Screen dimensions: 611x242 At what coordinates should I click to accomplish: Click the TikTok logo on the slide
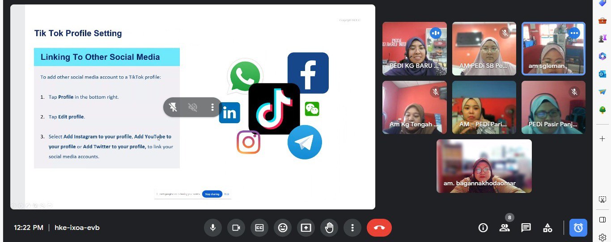pos(274,108)
